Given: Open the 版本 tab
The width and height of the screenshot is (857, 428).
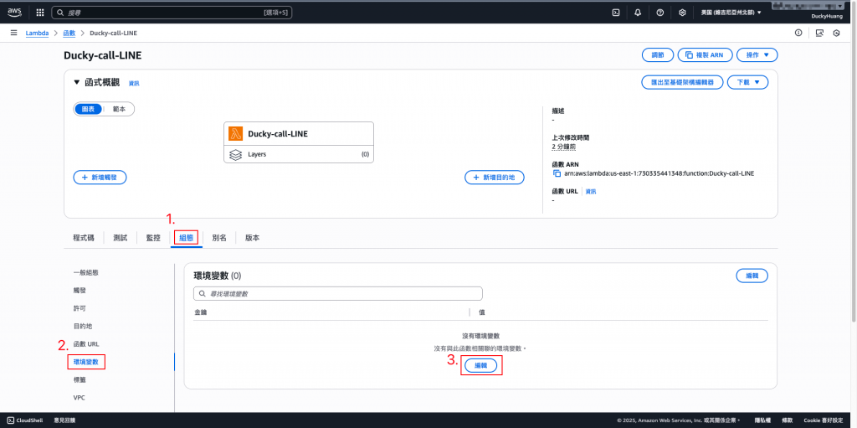Looking at the screenshot, I should click(252, 238).
